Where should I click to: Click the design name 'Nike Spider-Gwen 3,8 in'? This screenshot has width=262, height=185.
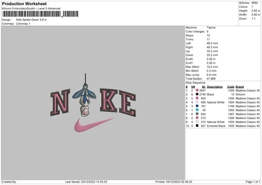click(x=31, y=20)
